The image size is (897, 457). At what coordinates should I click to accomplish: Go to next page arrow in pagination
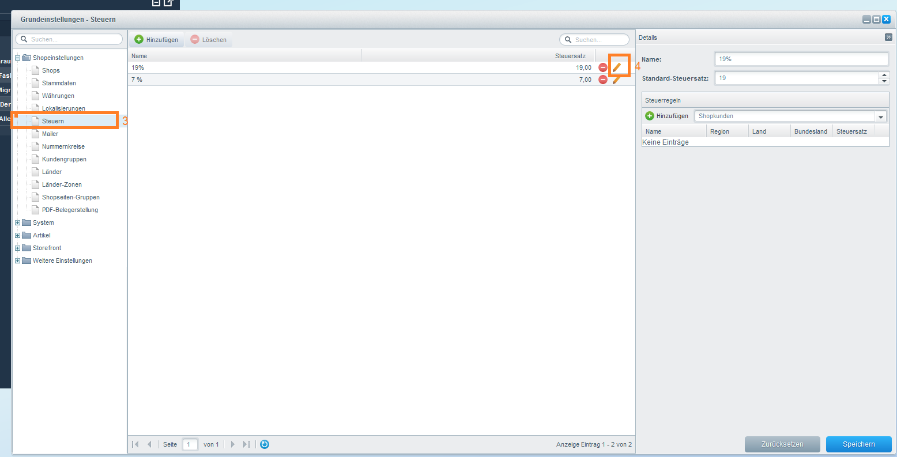point(233,444)
